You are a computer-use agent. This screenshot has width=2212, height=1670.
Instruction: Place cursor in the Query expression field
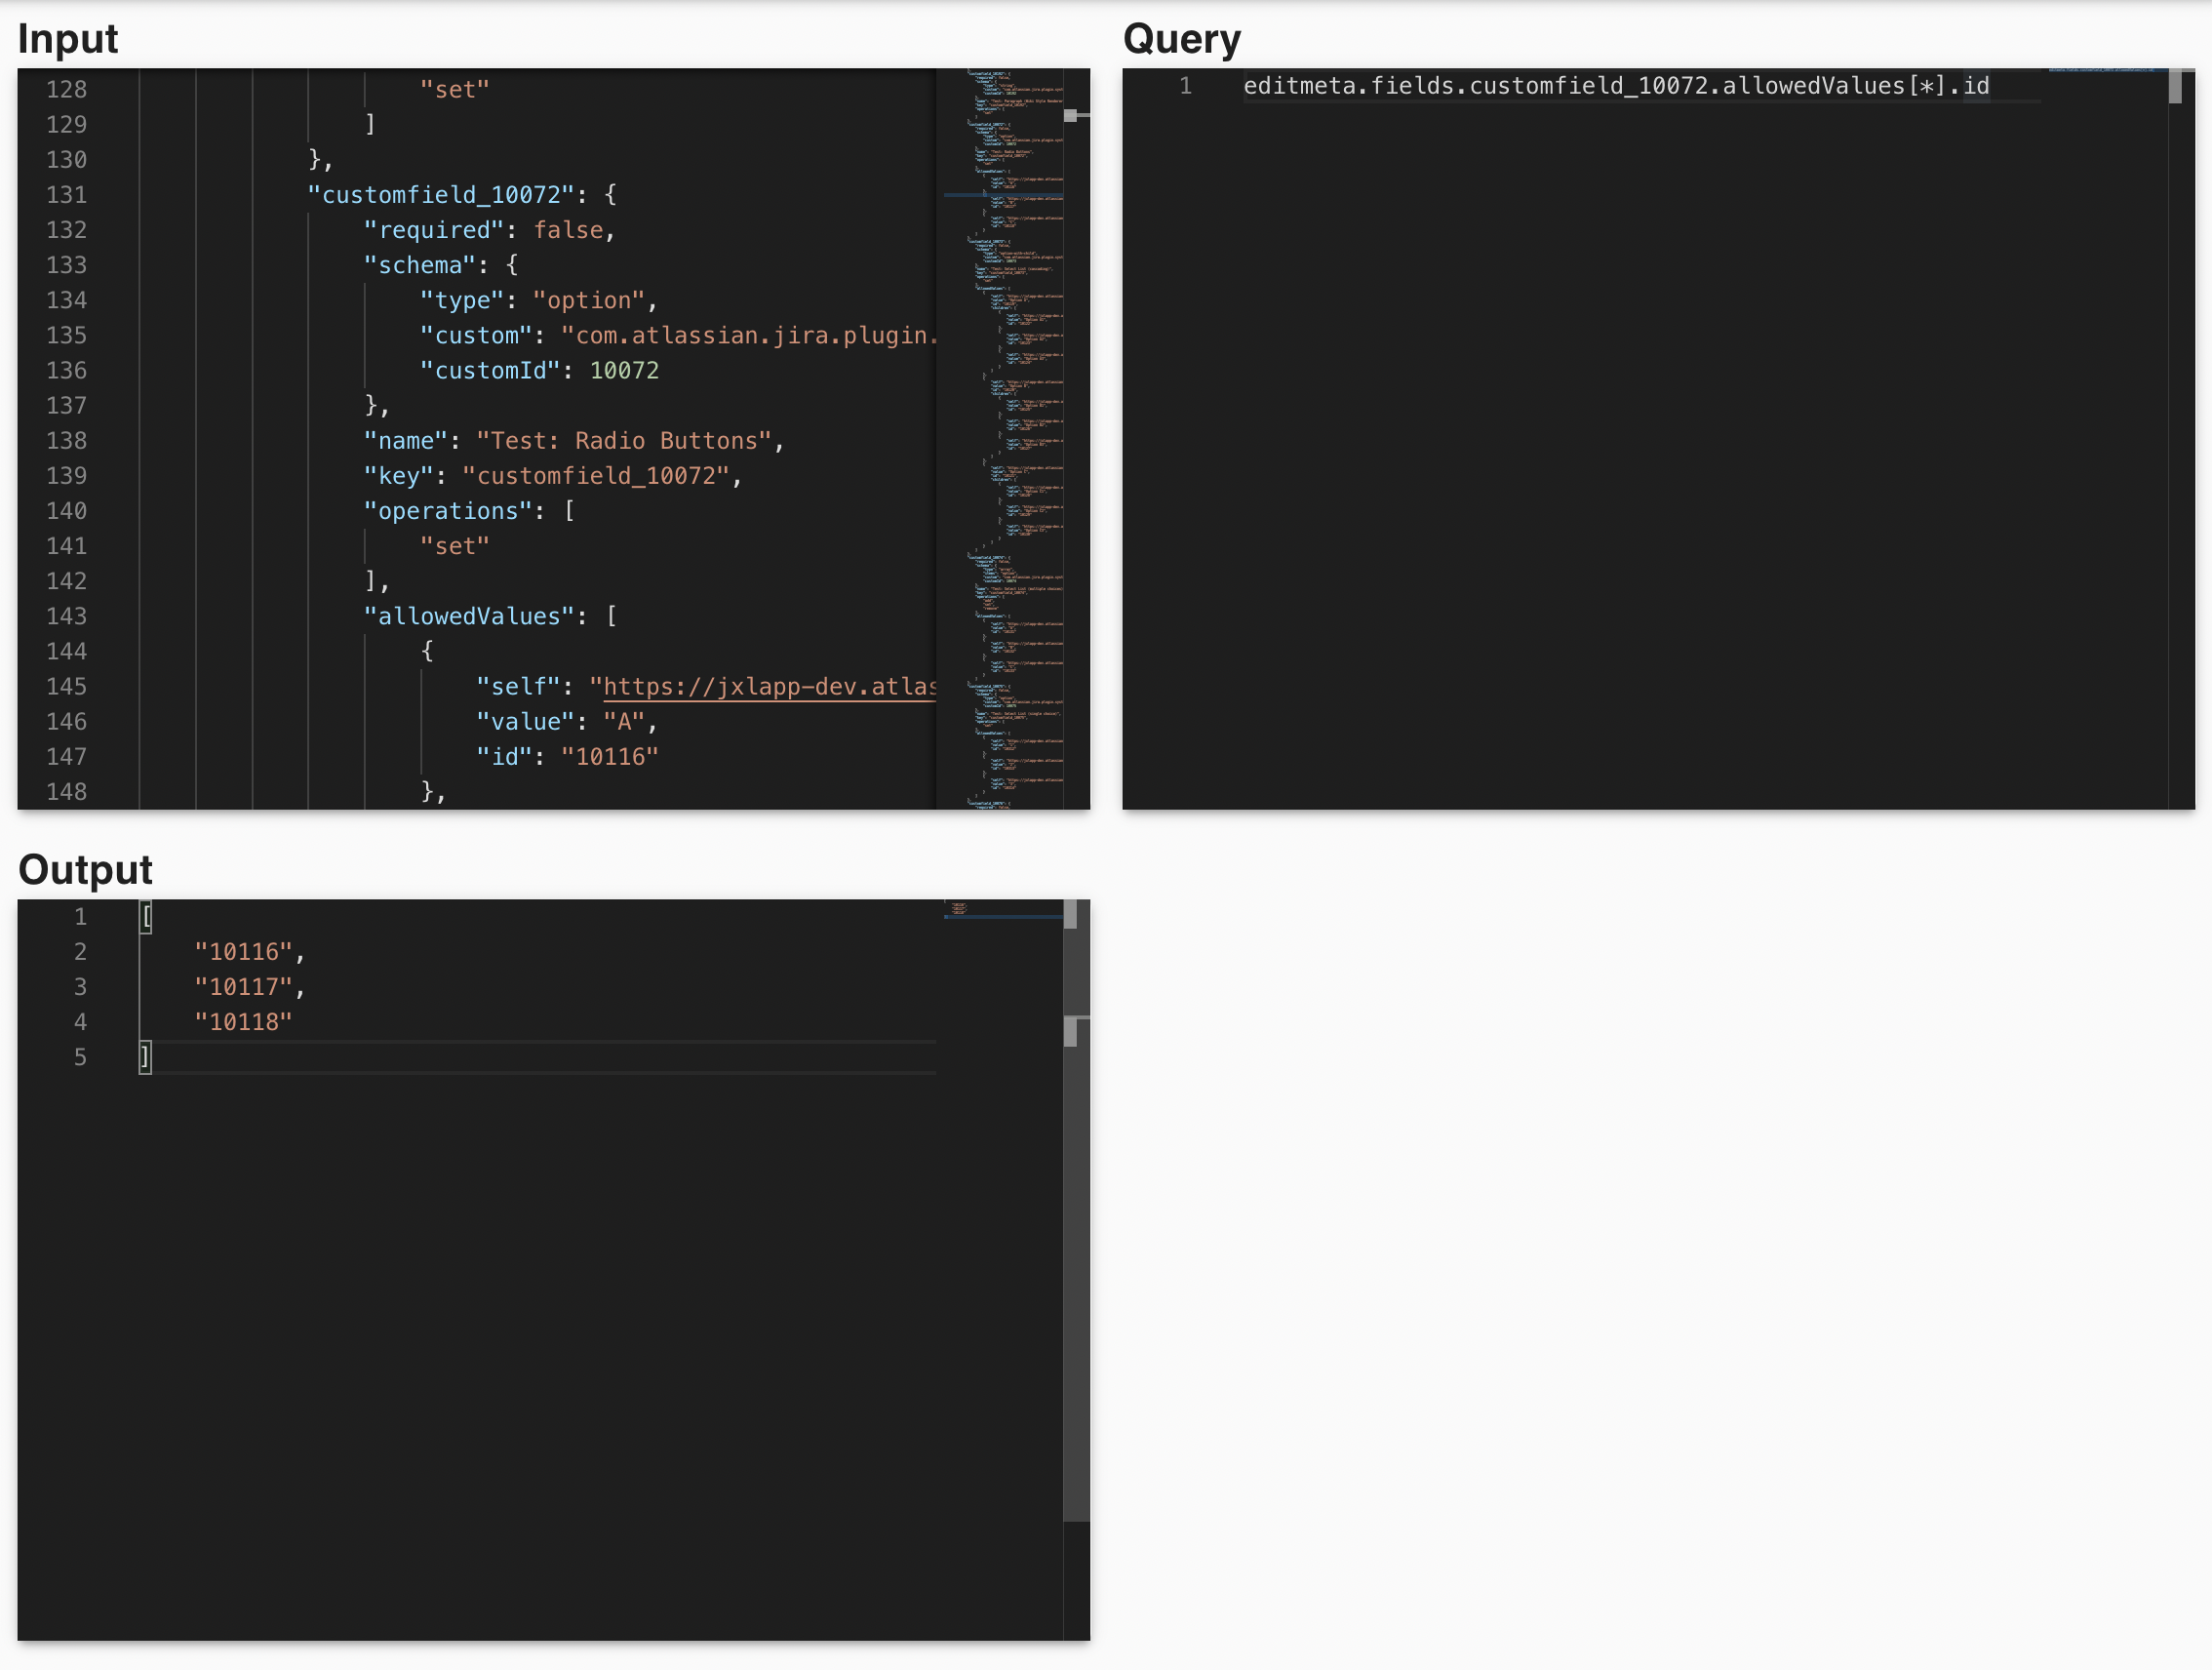point(1617,86)
